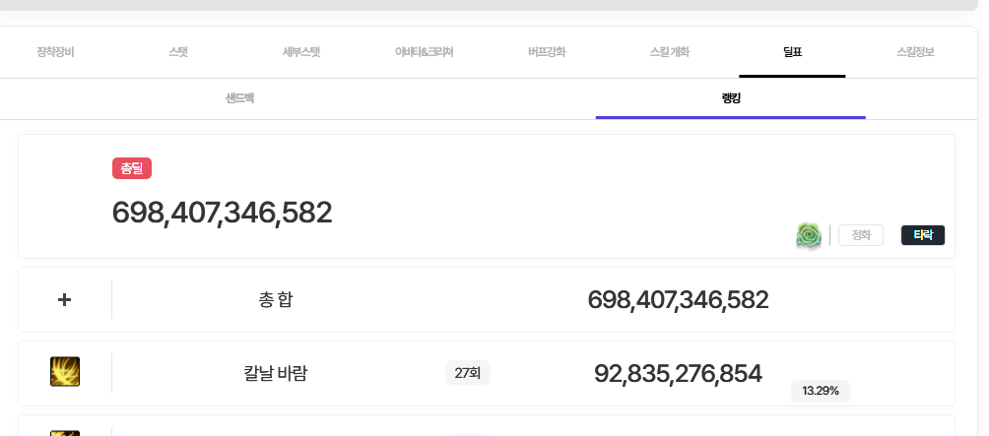Select the 딜표 tab

(792, 51)
